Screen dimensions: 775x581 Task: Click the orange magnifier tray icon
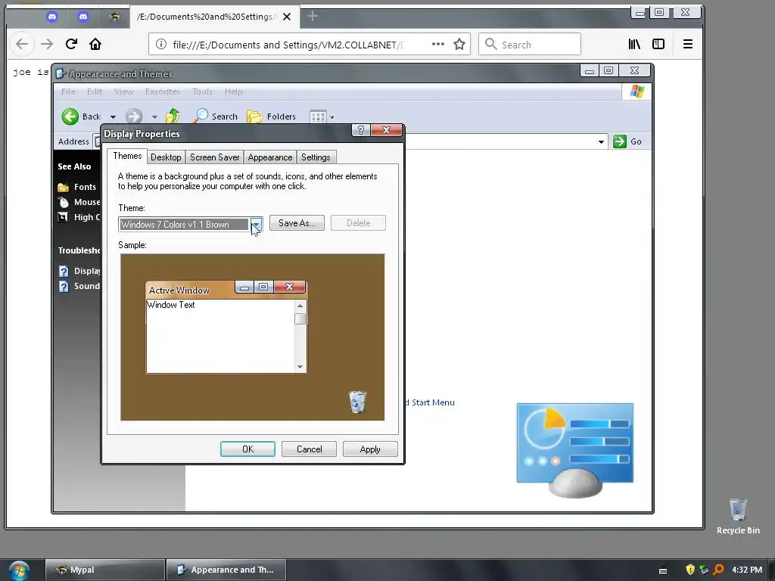pyautogui.click(x=718, y=570)
